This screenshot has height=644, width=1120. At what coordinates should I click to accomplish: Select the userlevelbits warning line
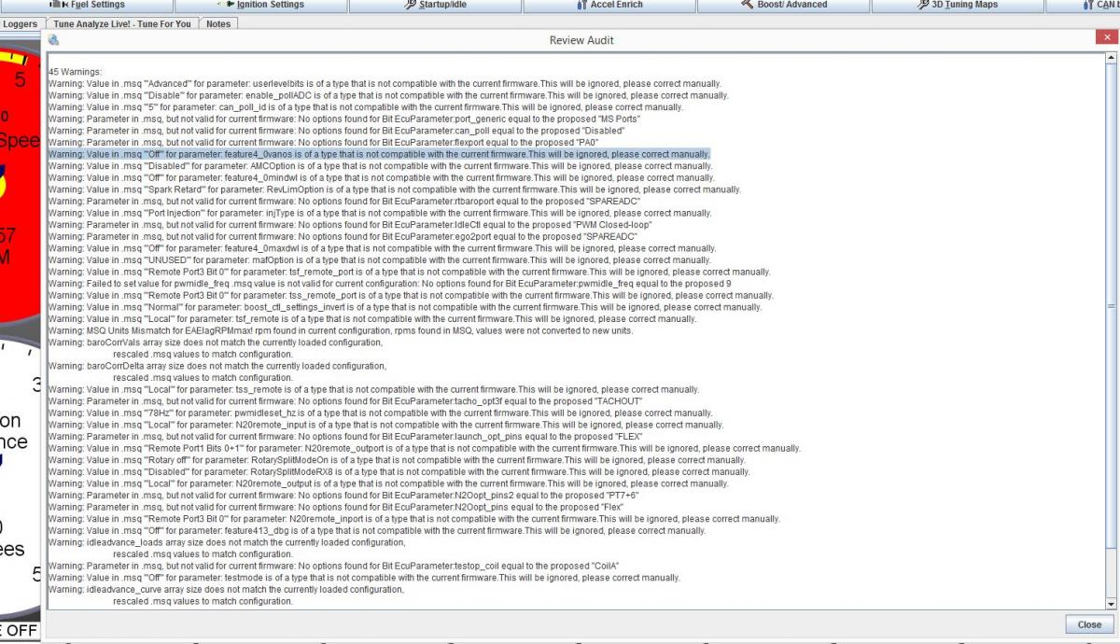pyautogui.click(x=386, y=83)
